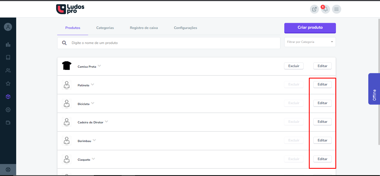Expand the Cadeira de Diretor chevron
Screen dimensions: 380x176
(x=106, y=122)
